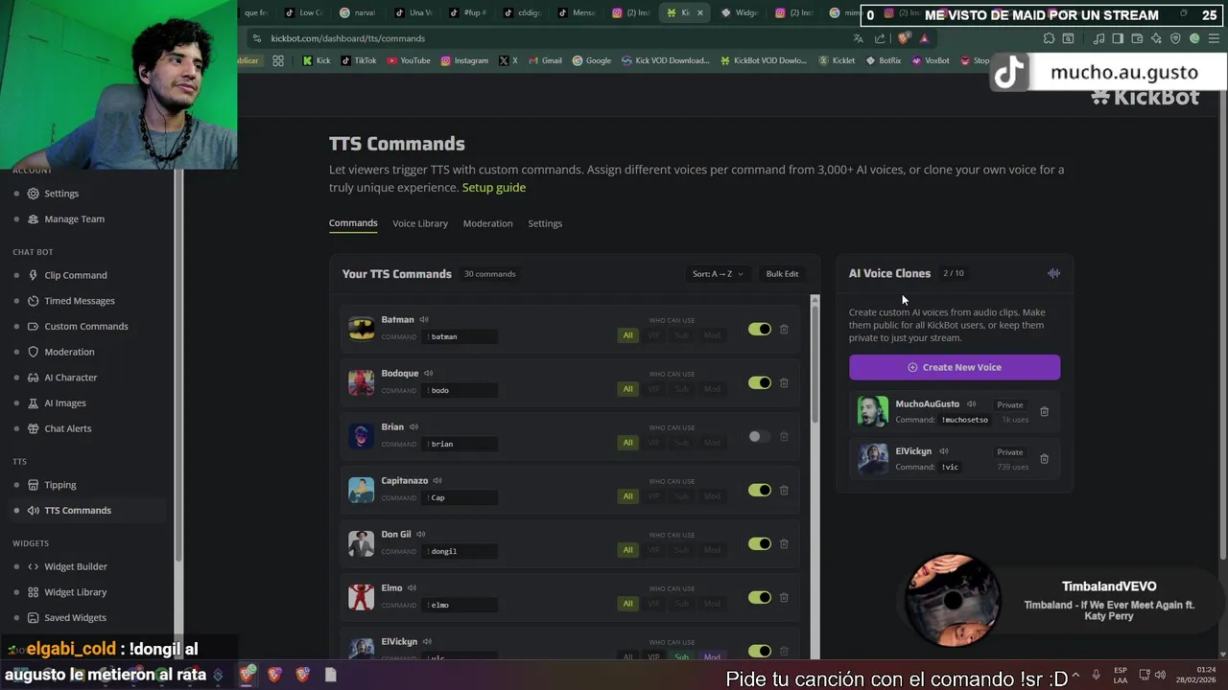Click the waveform icon in AI Voice Clones
1228x690 pixels.
click(1053, 273)
